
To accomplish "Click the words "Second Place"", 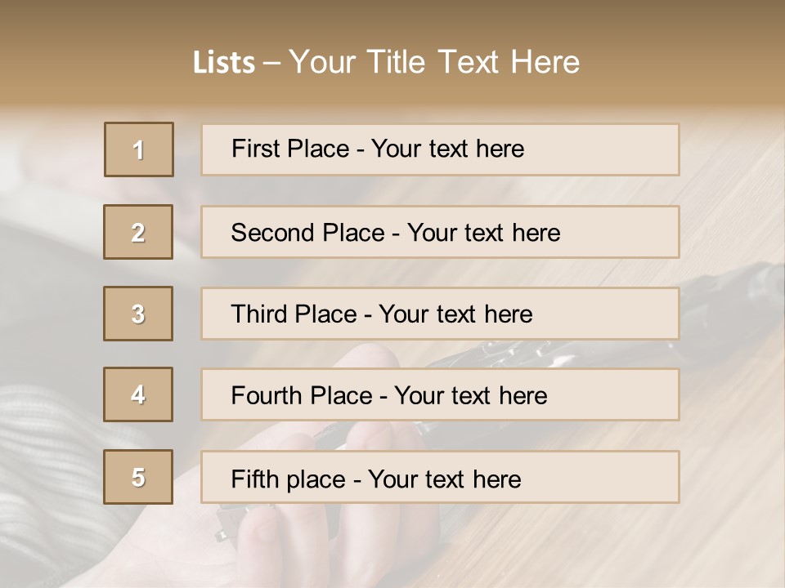I will pos(307,233).
